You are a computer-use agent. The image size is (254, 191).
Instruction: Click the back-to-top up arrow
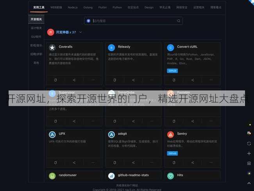click(249, 183)
